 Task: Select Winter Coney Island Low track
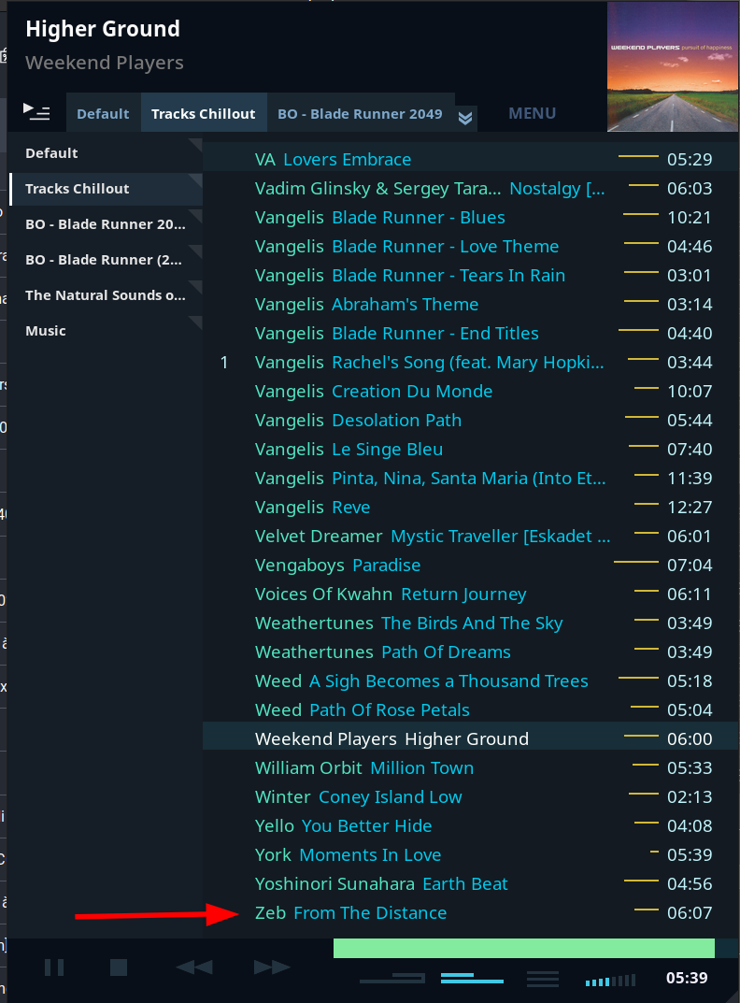tap(470, 797)
